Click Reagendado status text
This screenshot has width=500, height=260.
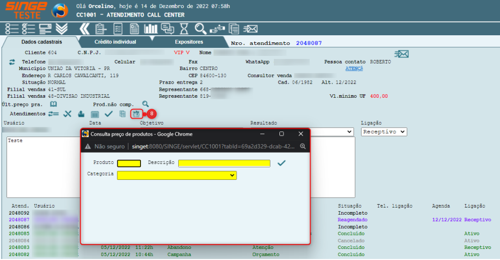point(352,220)
